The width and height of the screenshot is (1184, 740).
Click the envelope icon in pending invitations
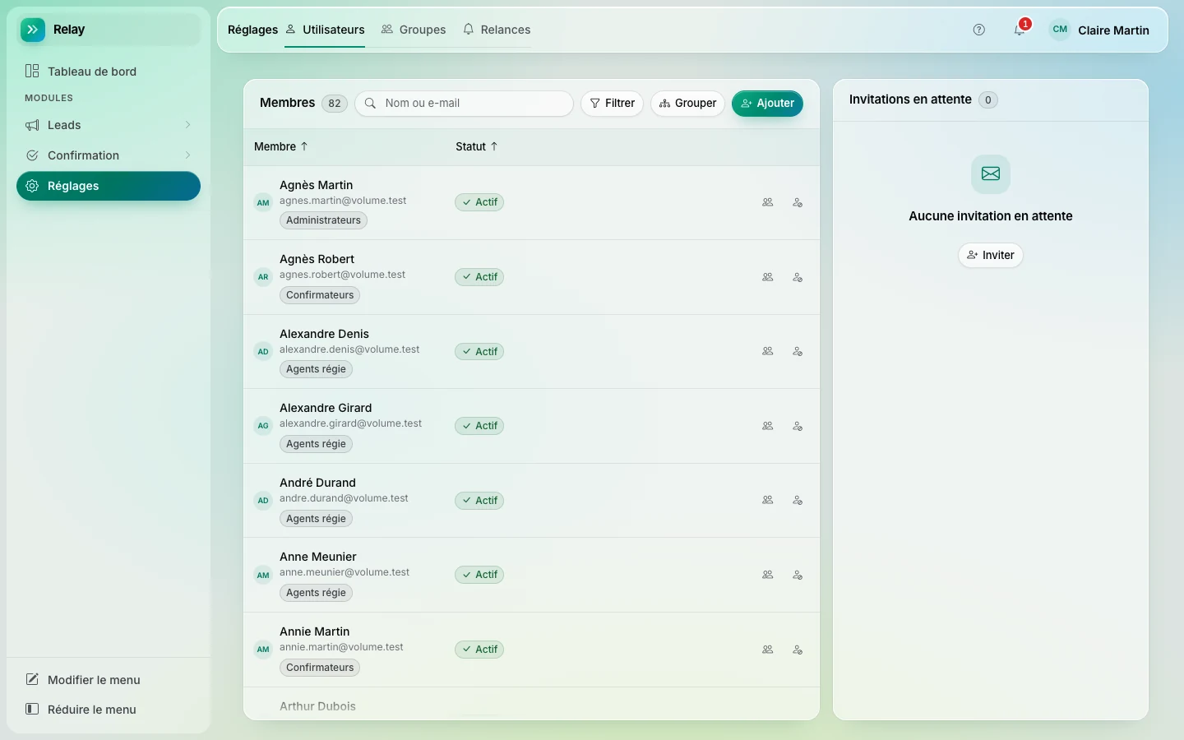[991, 174]
